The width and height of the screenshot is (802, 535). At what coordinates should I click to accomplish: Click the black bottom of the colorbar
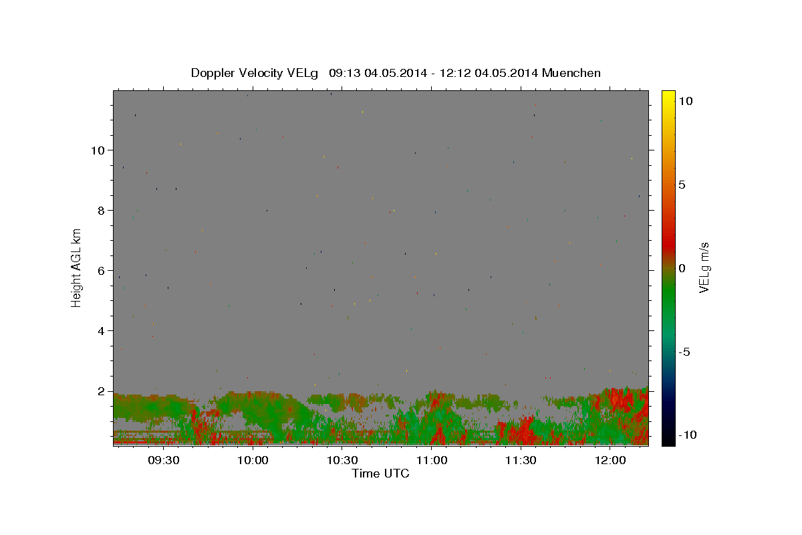tap(668, 439)
